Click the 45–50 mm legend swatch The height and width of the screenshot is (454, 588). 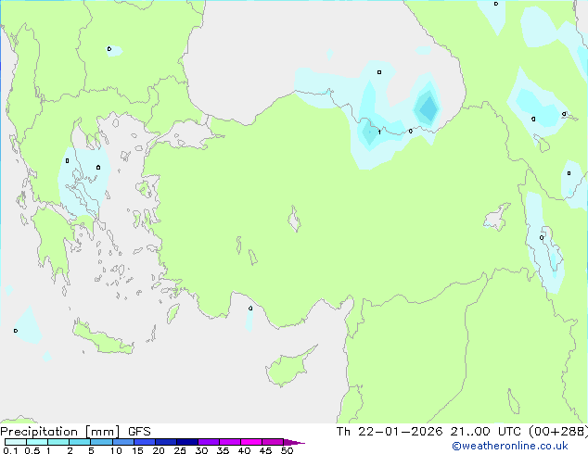[x=273, y=442]
